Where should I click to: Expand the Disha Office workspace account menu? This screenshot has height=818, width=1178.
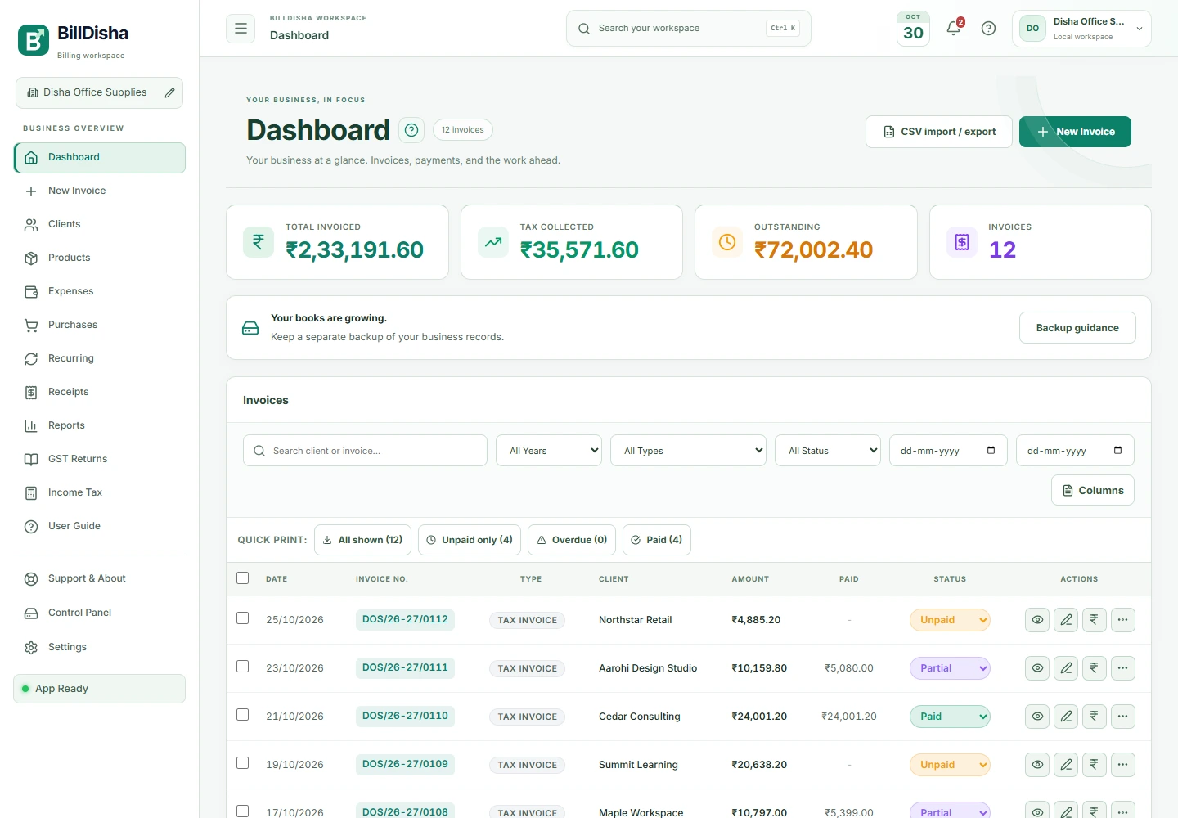(x=1081, y=29)
